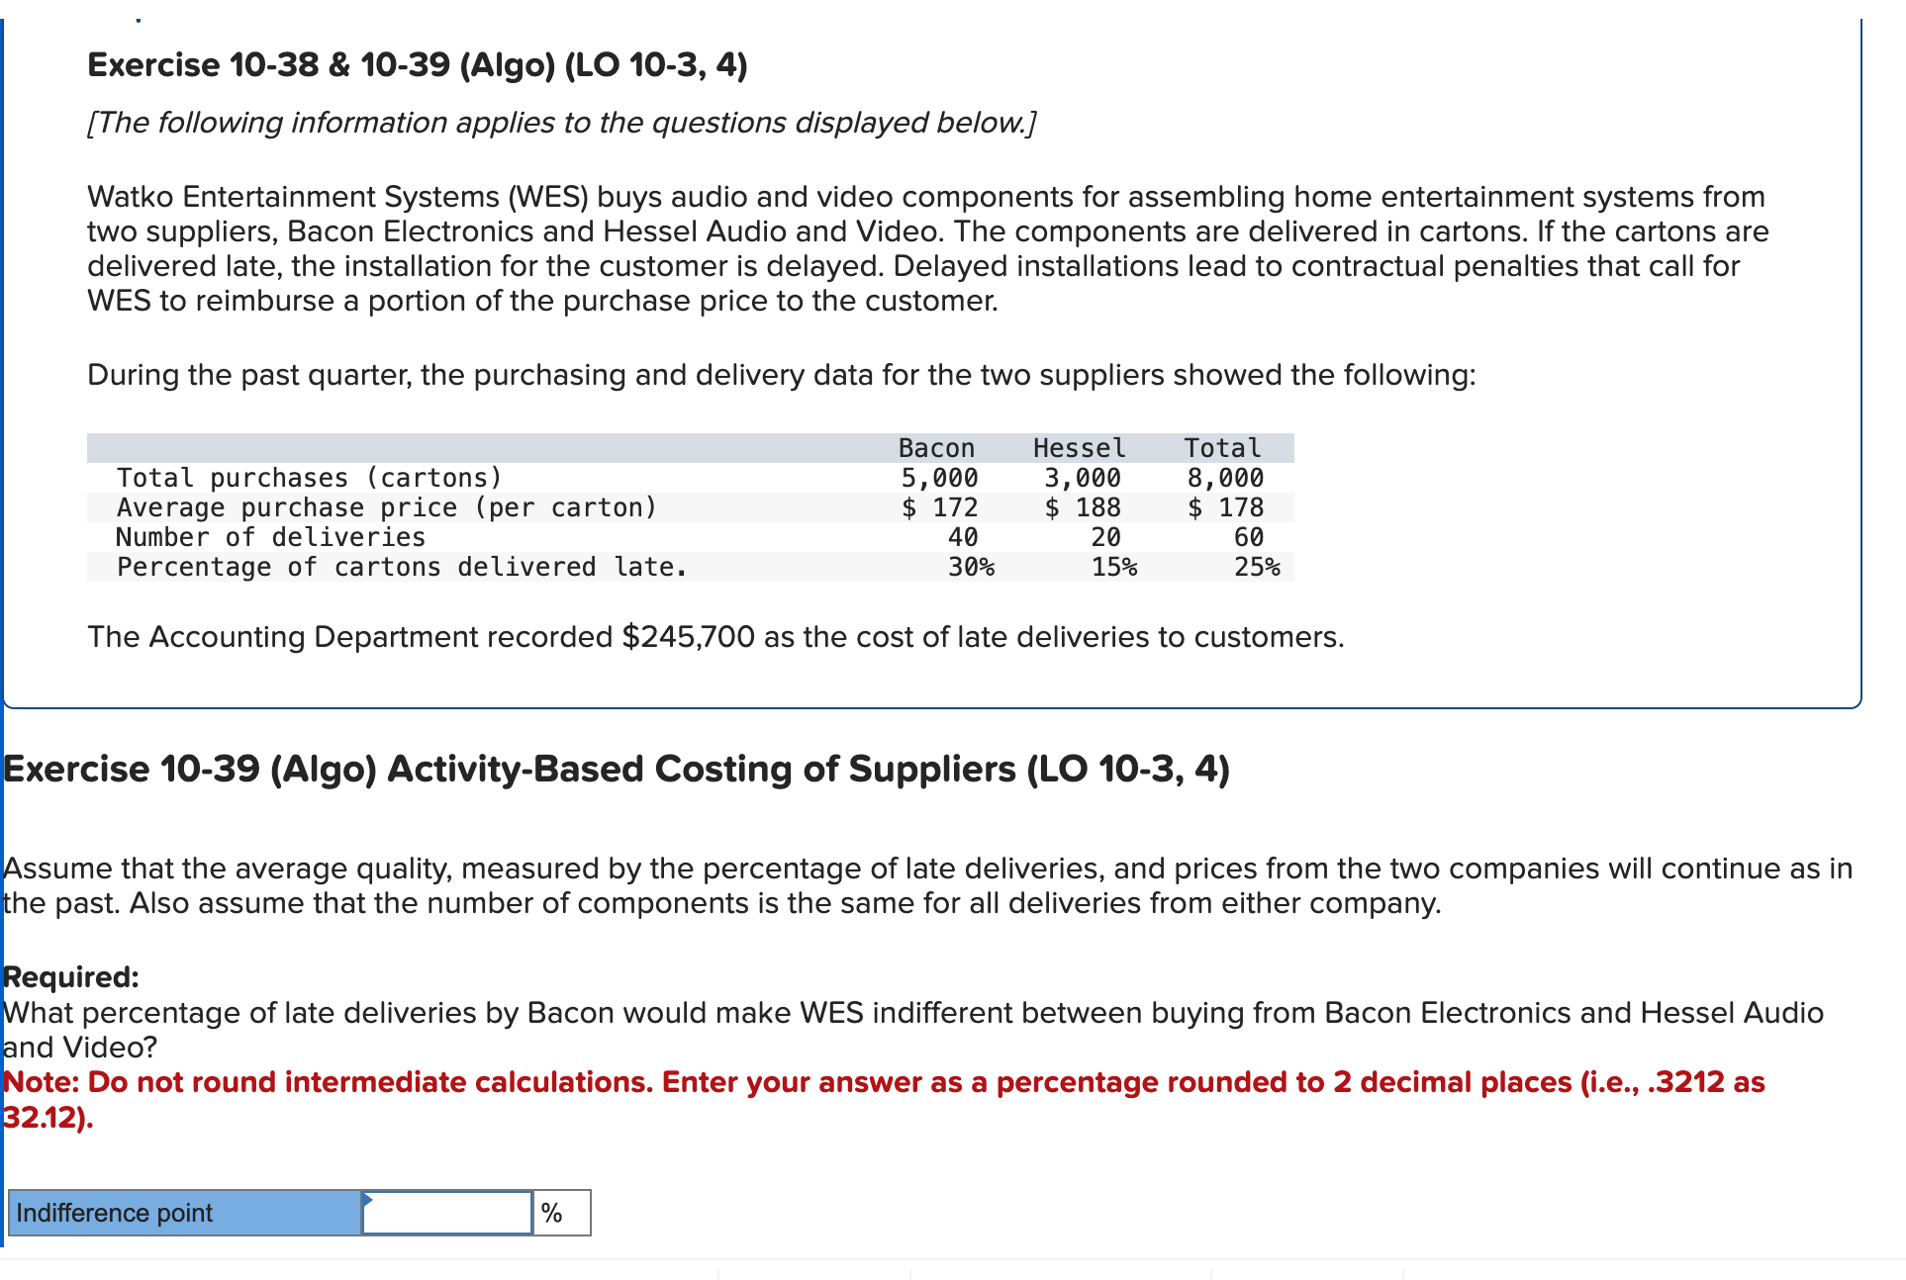The width and height of the screenshot is (1906, 1280).
Task: Click the Number of deliveries row label
Action: pyautogui.click(x=270, y=537)
